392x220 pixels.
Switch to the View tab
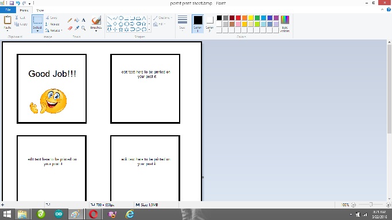[40, 10]
